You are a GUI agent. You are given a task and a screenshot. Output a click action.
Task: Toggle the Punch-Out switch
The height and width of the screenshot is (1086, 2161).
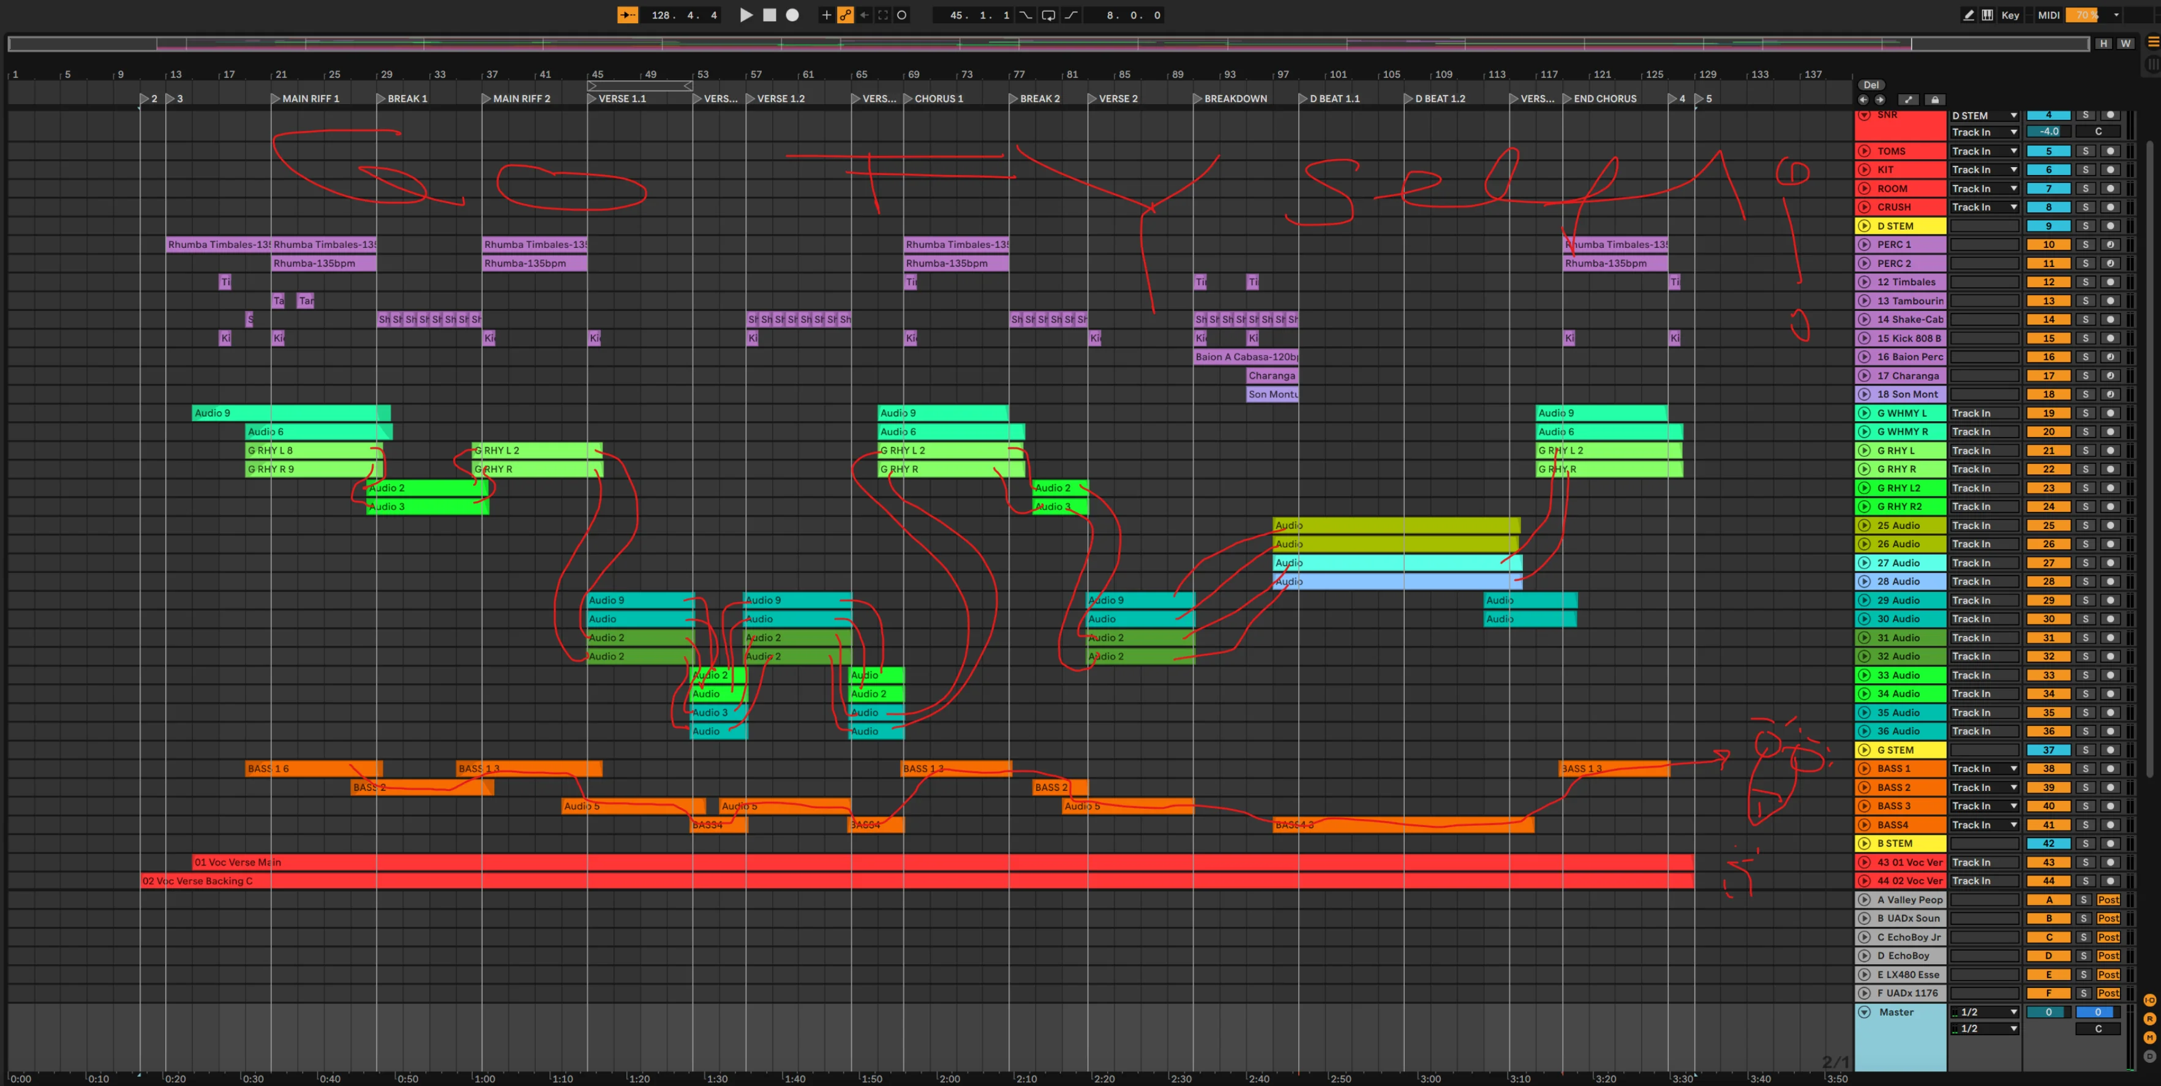click(x=1071, y=15)
